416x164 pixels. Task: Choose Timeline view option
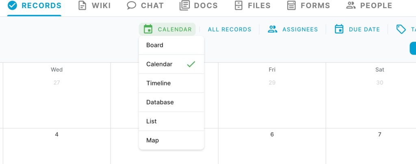(x=171, y=83)
